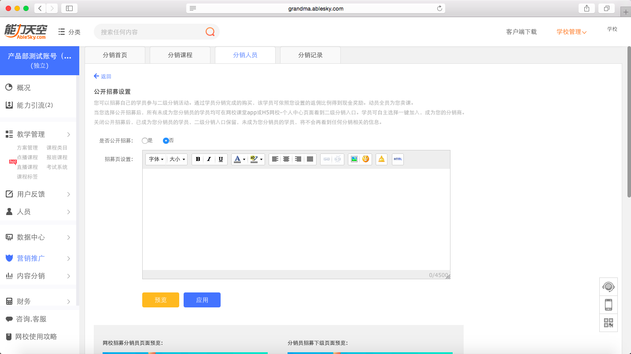The image size is (631, 354).
Task: Switch editor to HTML source mode
Action: click(x=398, y=159)
